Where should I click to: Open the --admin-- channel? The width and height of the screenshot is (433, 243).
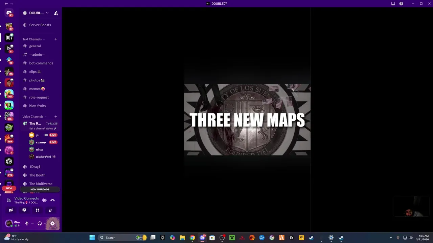click(40, 55)
